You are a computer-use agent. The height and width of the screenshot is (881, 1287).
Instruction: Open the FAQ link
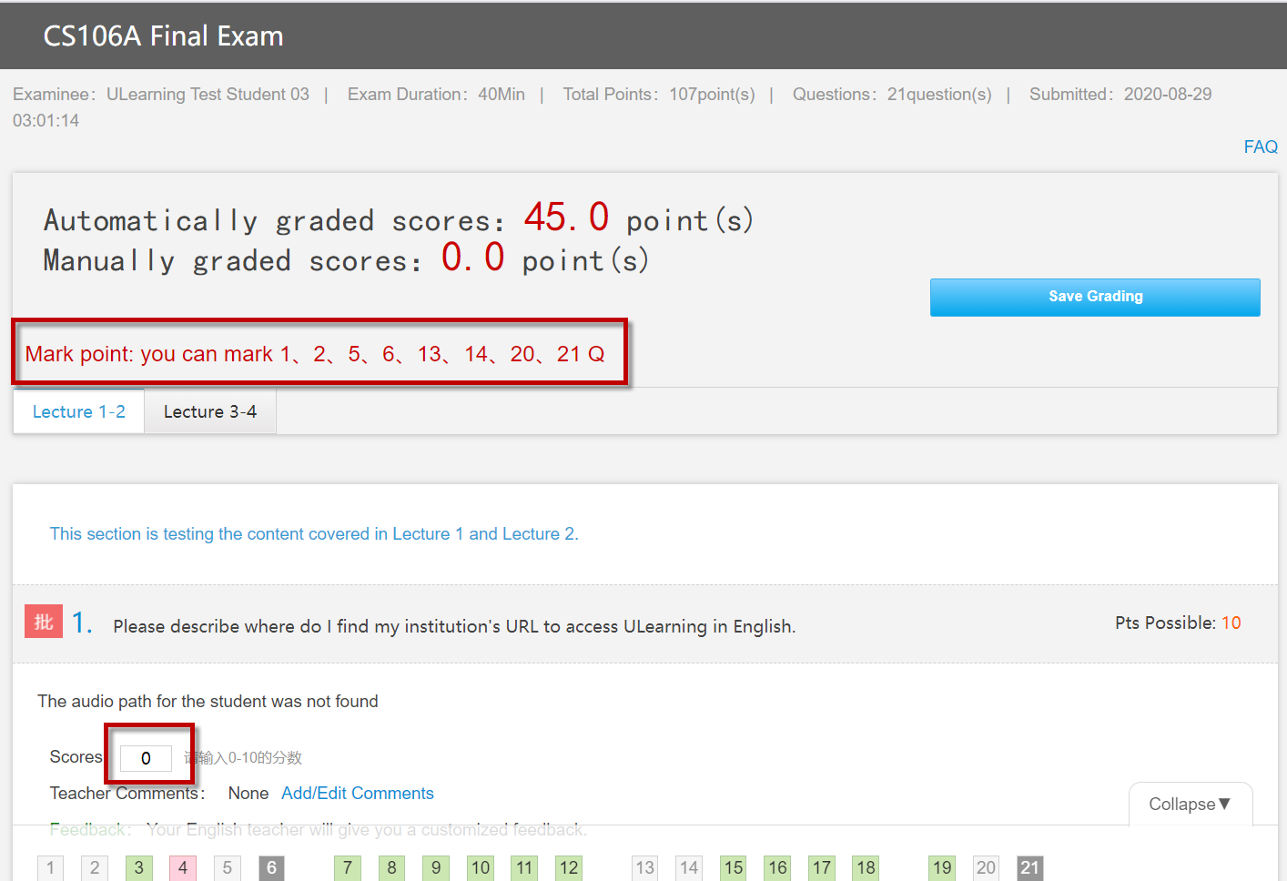point(1261,147)
